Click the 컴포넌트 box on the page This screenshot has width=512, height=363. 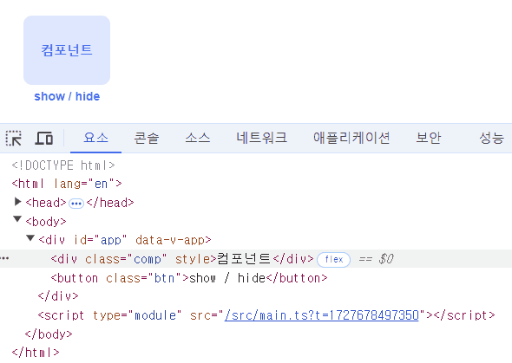coord(67,50)
